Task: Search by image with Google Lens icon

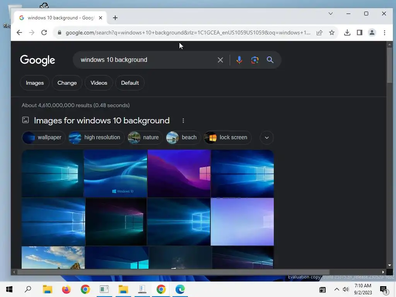Action: (254, 60)
